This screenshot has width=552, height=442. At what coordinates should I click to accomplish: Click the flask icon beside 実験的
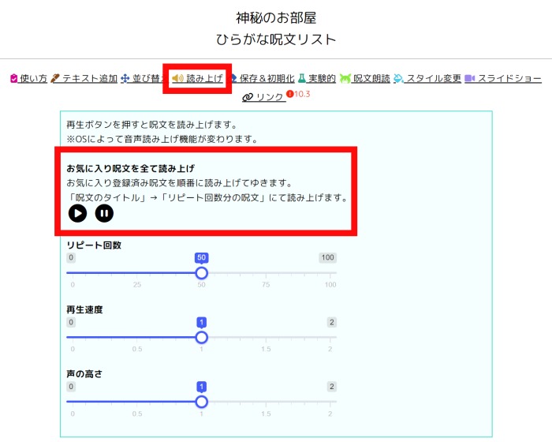tap(301, 79)
